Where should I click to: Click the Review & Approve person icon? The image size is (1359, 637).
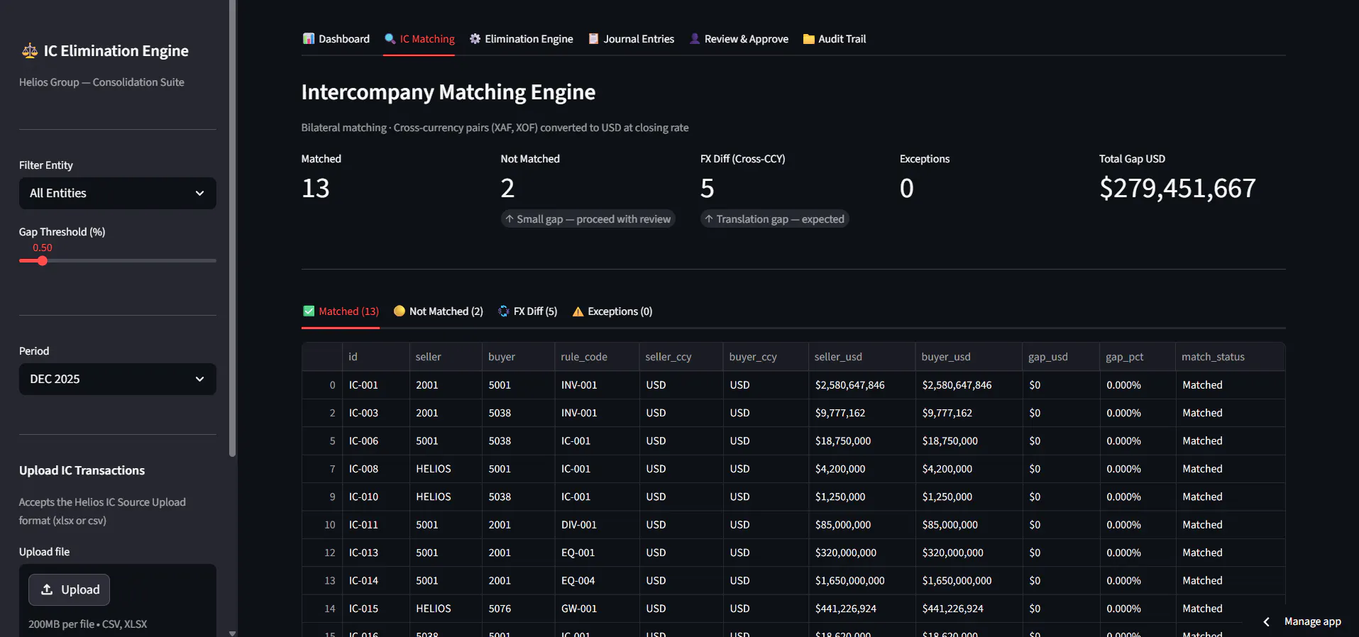[x=695, y=38]
